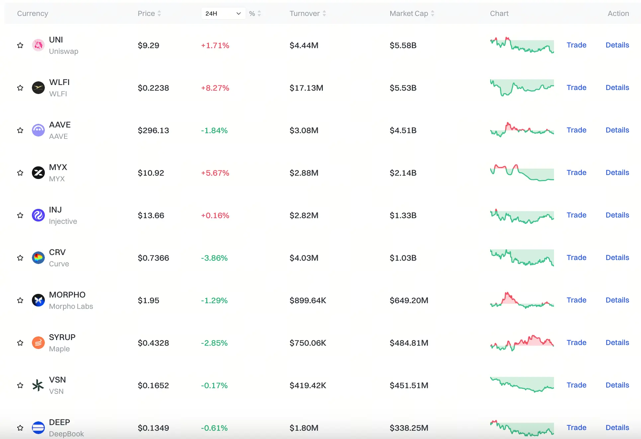This screenshot has height=439, width=641.
Task: Star the AAVE row
Action: coord(20,130)
